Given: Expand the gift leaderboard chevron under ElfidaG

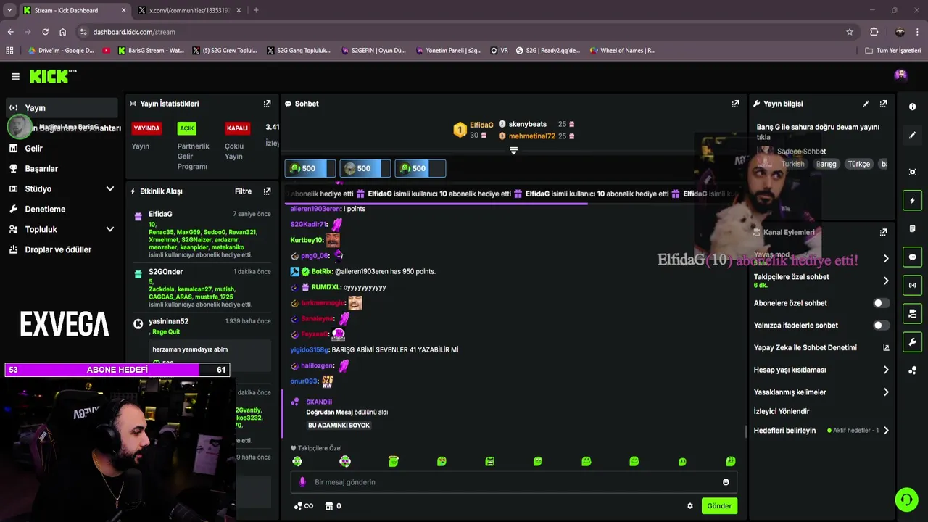Looking at the screenshot, I should (513, 151).
